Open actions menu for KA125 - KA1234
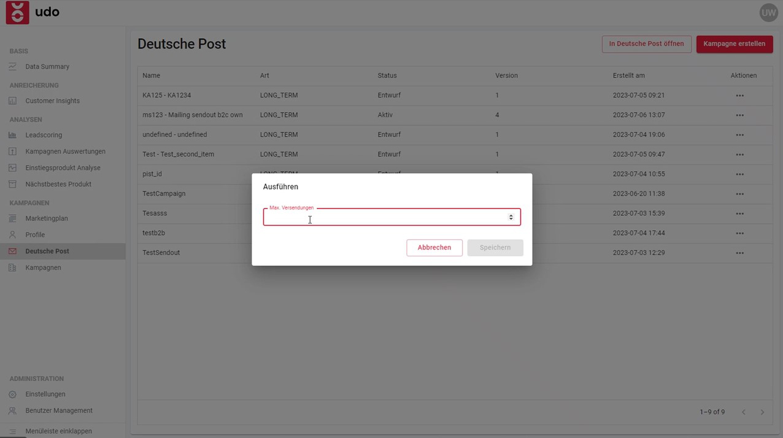Image resolution: width=783 pixels, height=438 pixels. [739, 96]
